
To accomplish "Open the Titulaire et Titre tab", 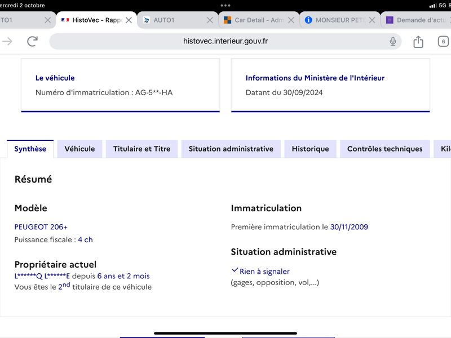I will click(x=142, y=149).
